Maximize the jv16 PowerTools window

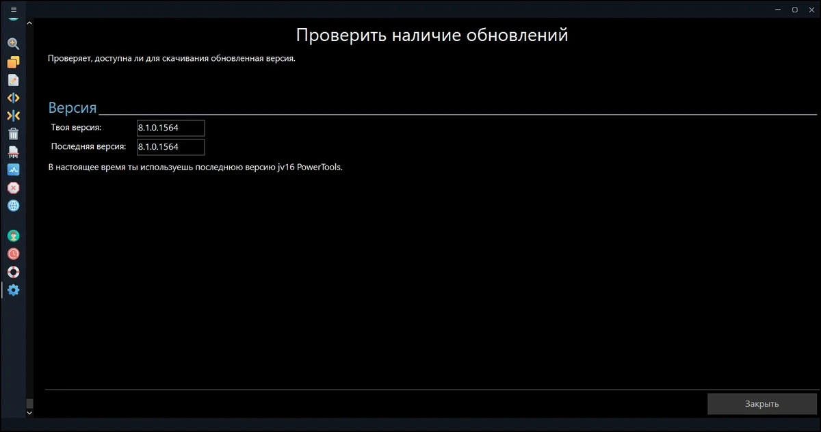[795, 10]
